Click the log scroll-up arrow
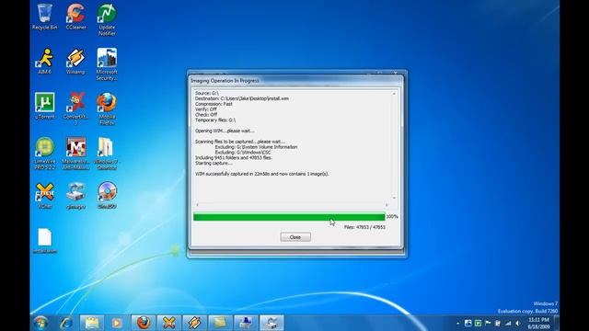The height and width of the screenshot is (331, 589). click(x=394, y=94)
